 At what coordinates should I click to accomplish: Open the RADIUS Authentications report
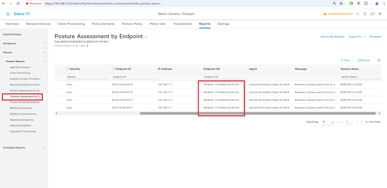(x=23, y=114)
